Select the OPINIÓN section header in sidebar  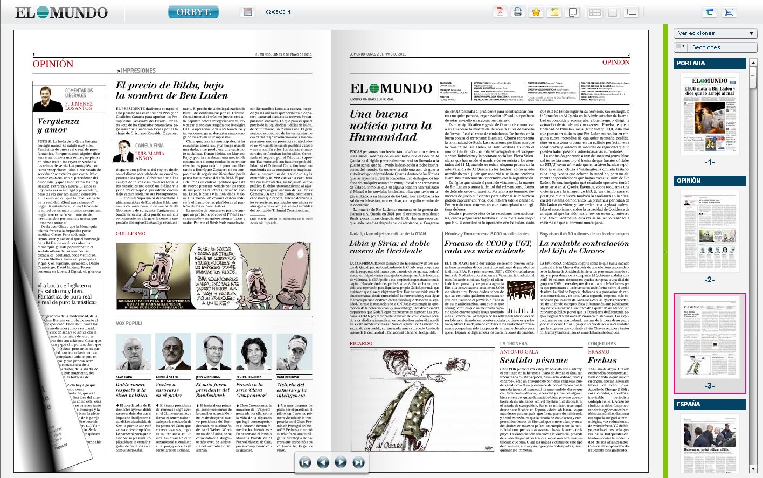coord(710,181)
